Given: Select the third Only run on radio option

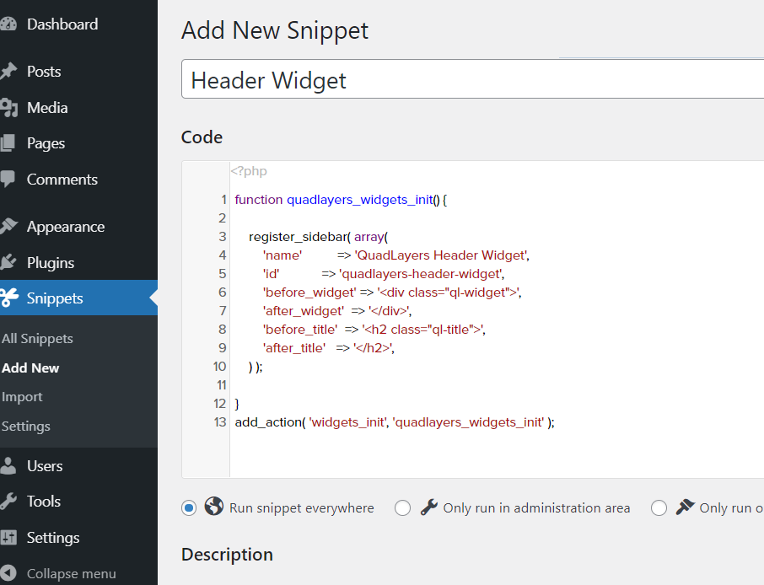Looking at the screenshot, I should [x=659, y=508].
